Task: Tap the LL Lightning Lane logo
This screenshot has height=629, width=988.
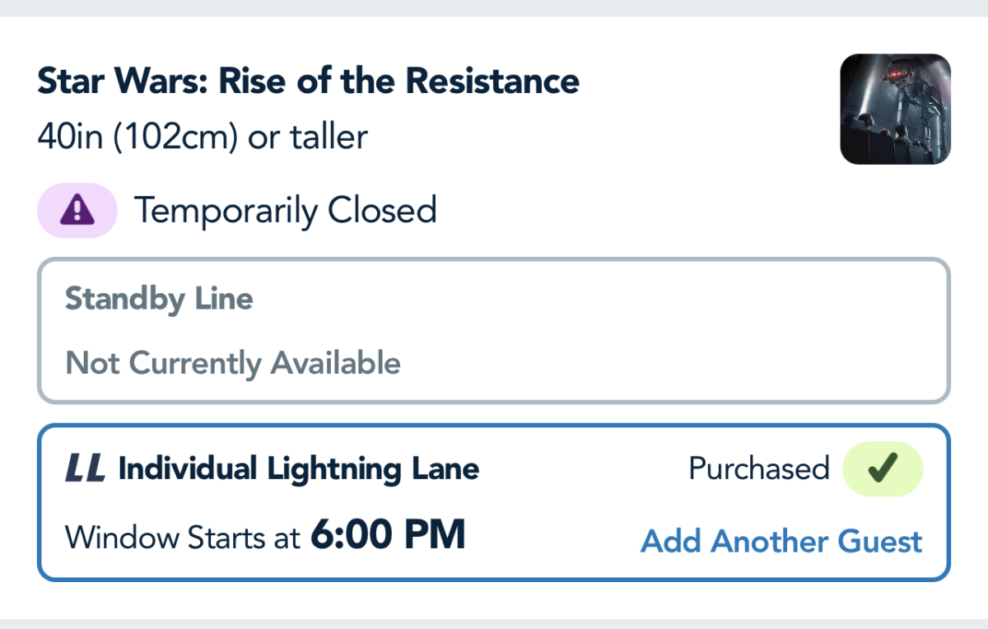Action: 85,470
